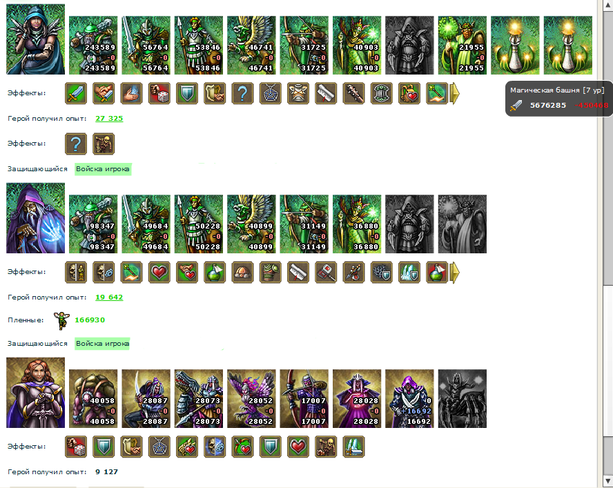The image size is (613, 488).
Task: Select the purple wizard hero portrait
Action: click(x=36, y=218)
